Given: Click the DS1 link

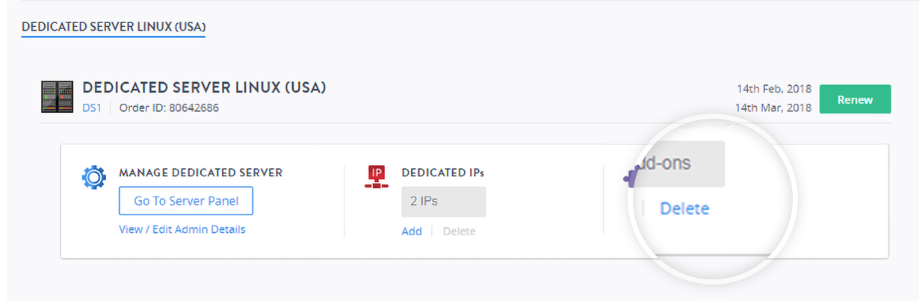Looking at the screenshot, I should [x=93, y=108].
